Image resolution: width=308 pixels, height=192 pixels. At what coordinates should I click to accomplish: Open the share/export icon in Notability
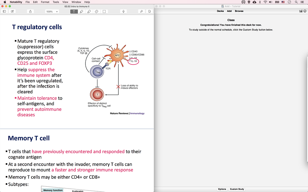pyautogui.click(x=30, y=12)
